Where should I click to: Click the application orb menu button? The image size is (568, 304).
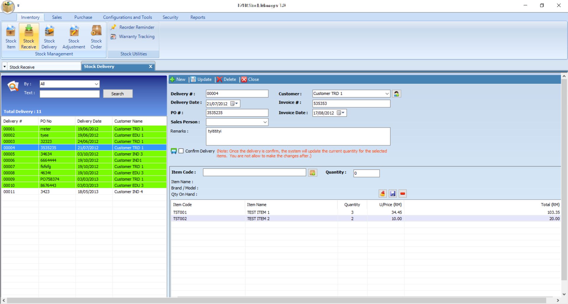8,6
